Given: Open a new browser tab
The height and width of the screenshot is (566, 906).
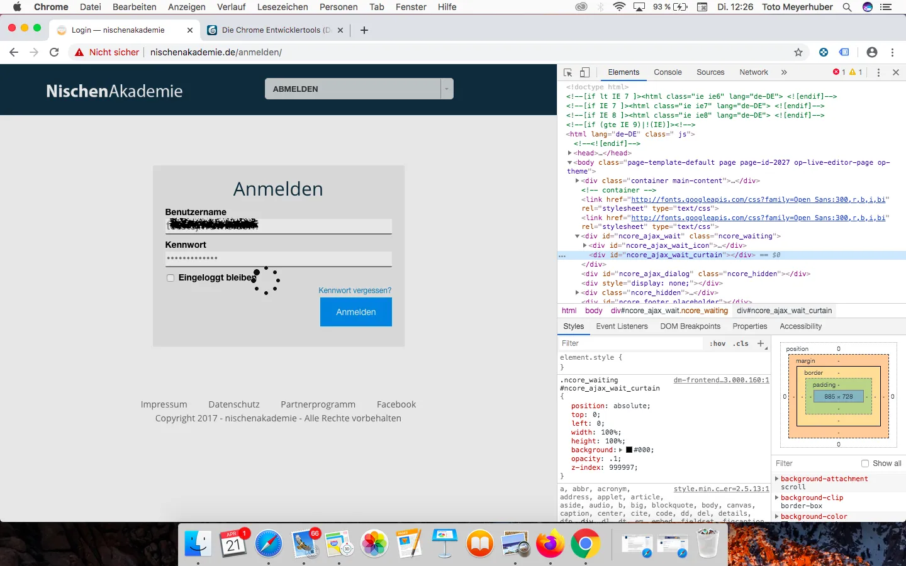Looking at the screenshot, I should pos(364,30).
